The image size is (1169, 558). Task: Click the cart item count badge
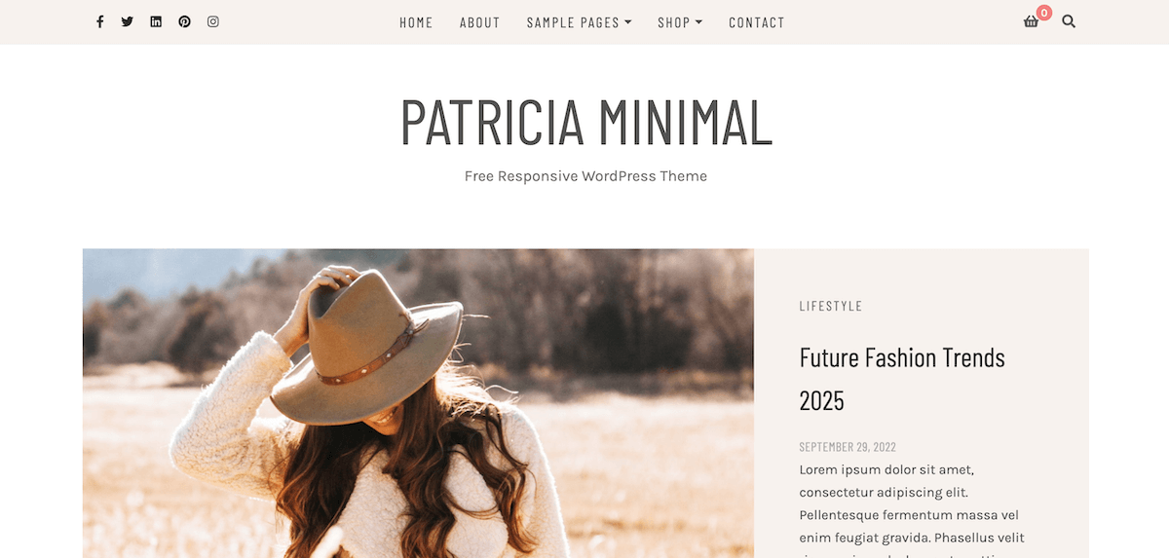click(1044, 13)
